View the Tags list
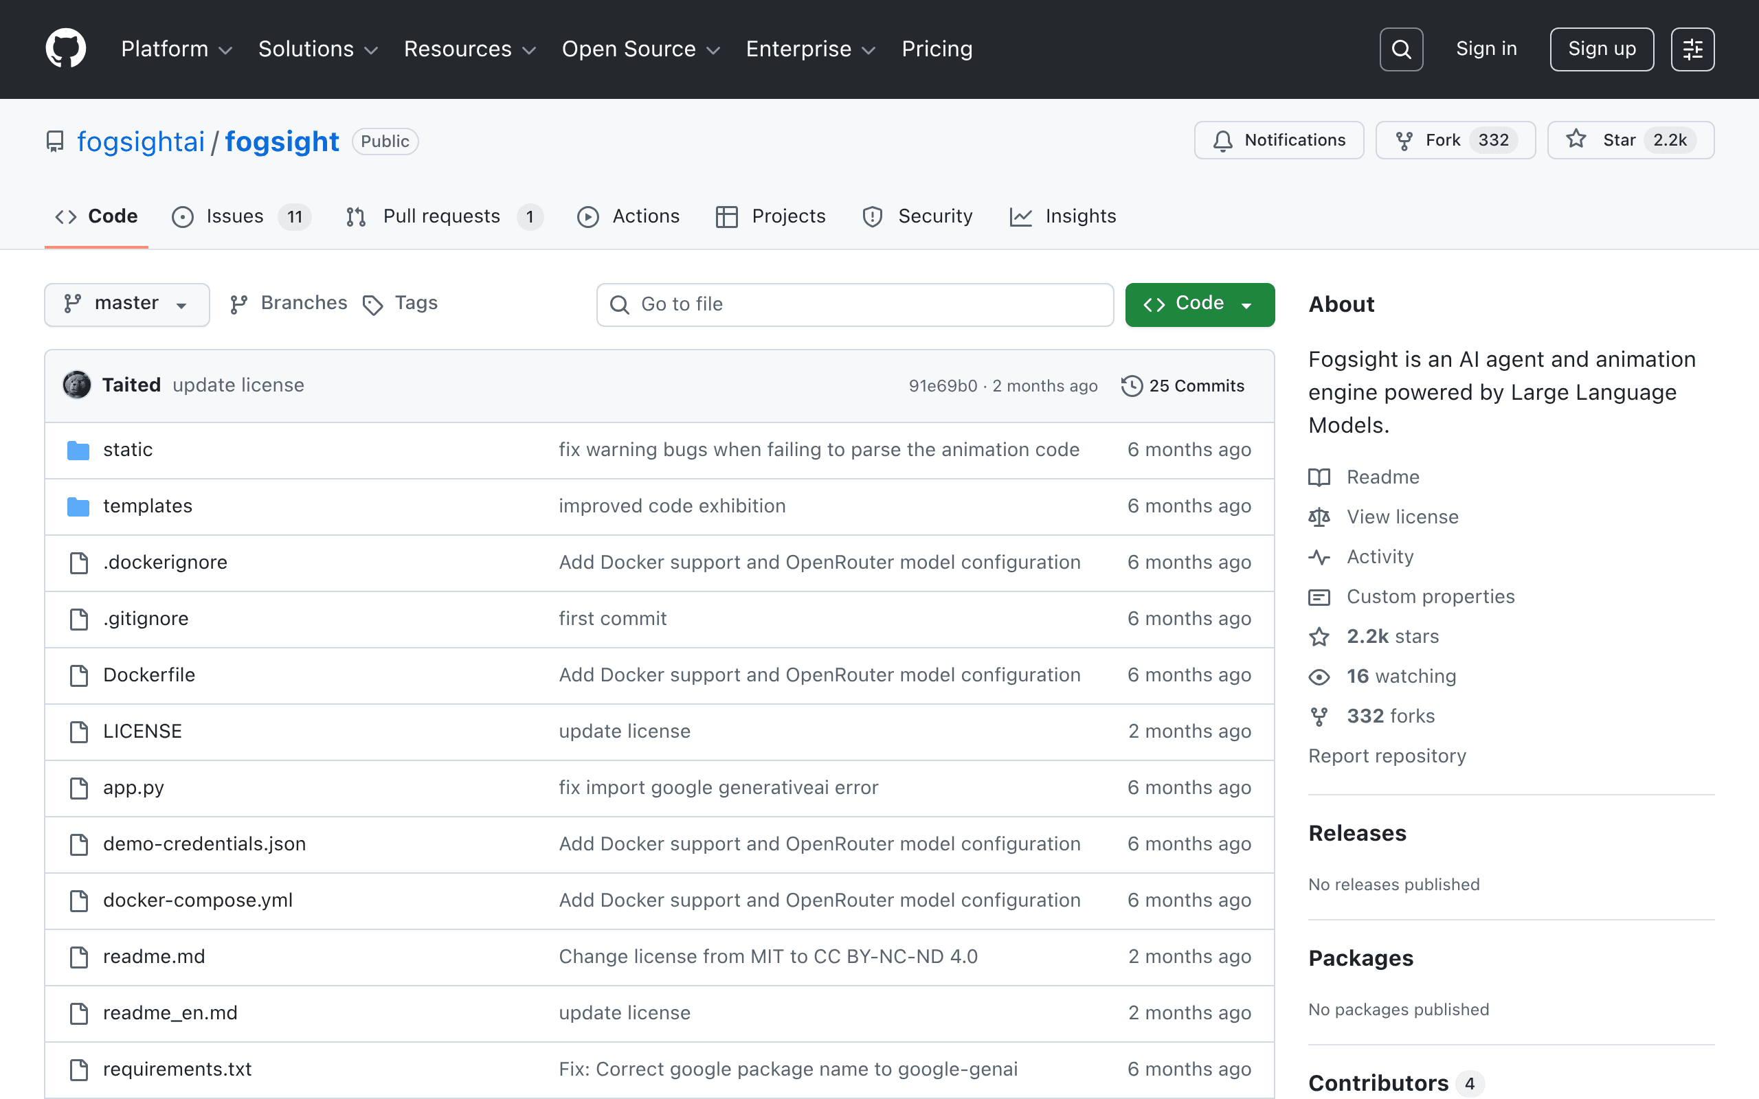 click(x=400, y=303)
